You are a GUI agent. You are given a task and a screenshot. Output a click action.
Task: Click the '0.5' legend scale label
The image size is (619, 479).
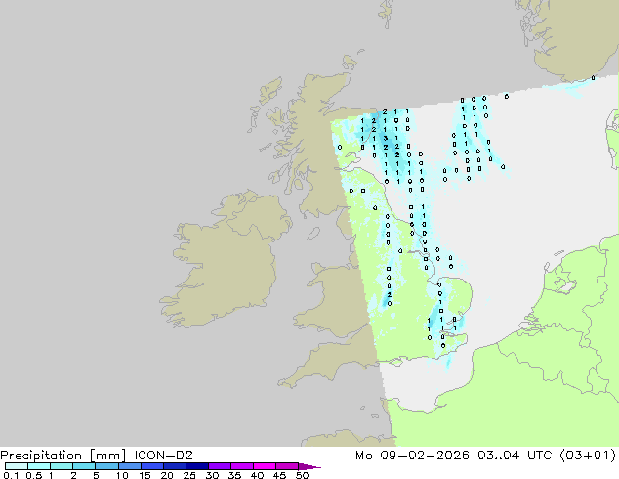pos(34,475)
